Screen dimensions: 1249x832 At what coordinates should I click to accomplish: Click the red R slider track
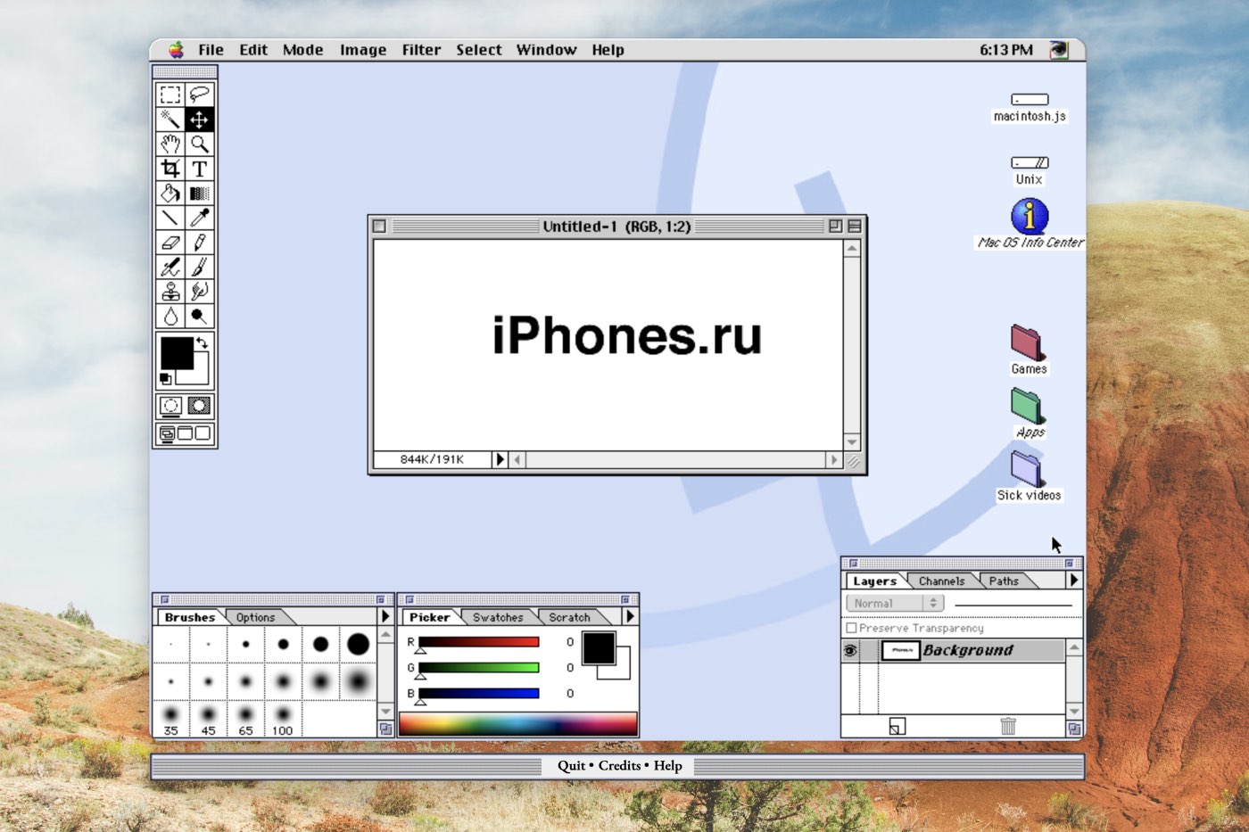point(478,642)
